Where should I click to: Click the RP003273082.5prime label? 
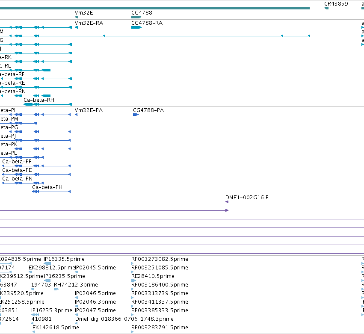coord(160,259)
